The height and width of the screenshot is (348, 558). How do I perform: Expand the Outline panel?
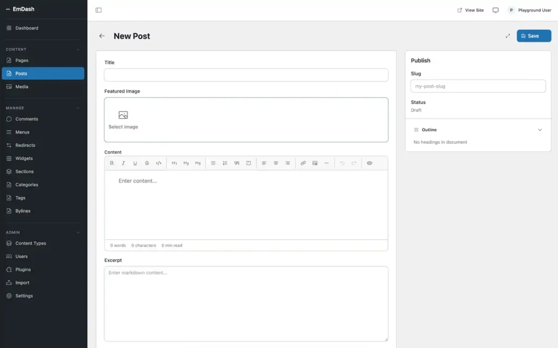coord(540,130)
